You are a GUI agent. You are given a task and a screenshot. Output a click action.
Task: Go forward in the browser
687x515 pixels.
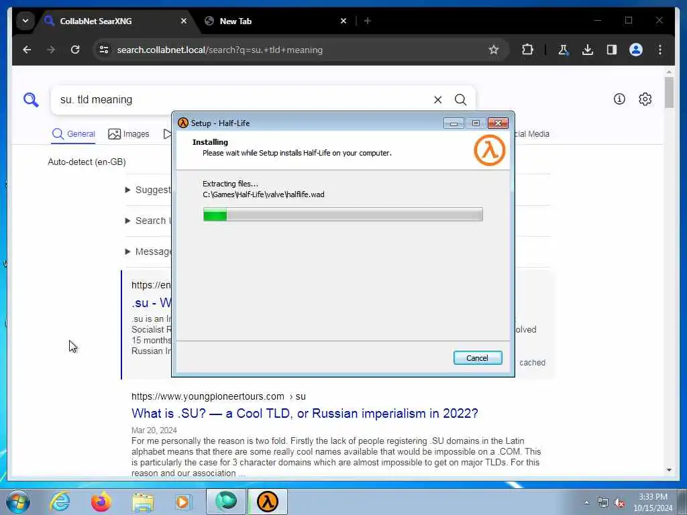click(51, 50)
